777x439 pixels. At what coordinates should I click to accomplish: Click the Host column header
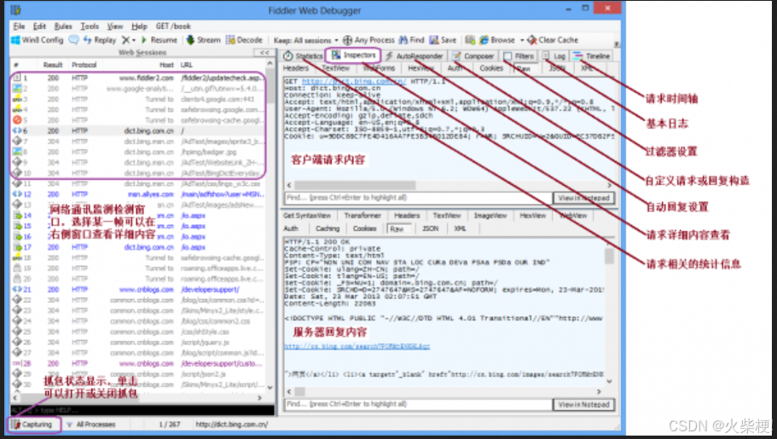(166, 65)
